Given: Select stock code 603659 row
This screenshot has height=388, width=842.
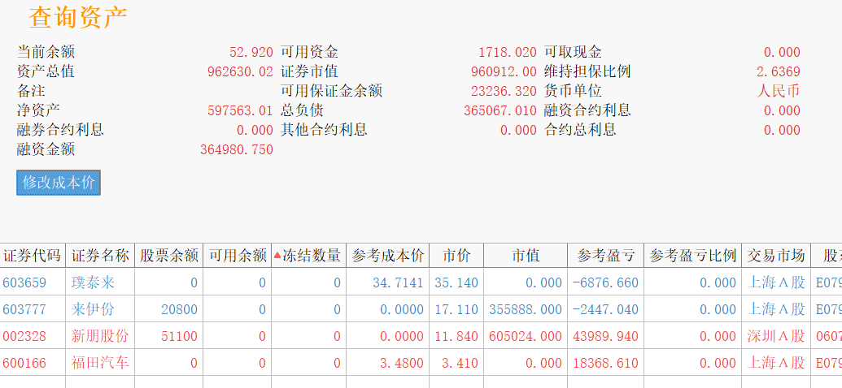Looking at the screenshot, I should (x=25, y=282).
